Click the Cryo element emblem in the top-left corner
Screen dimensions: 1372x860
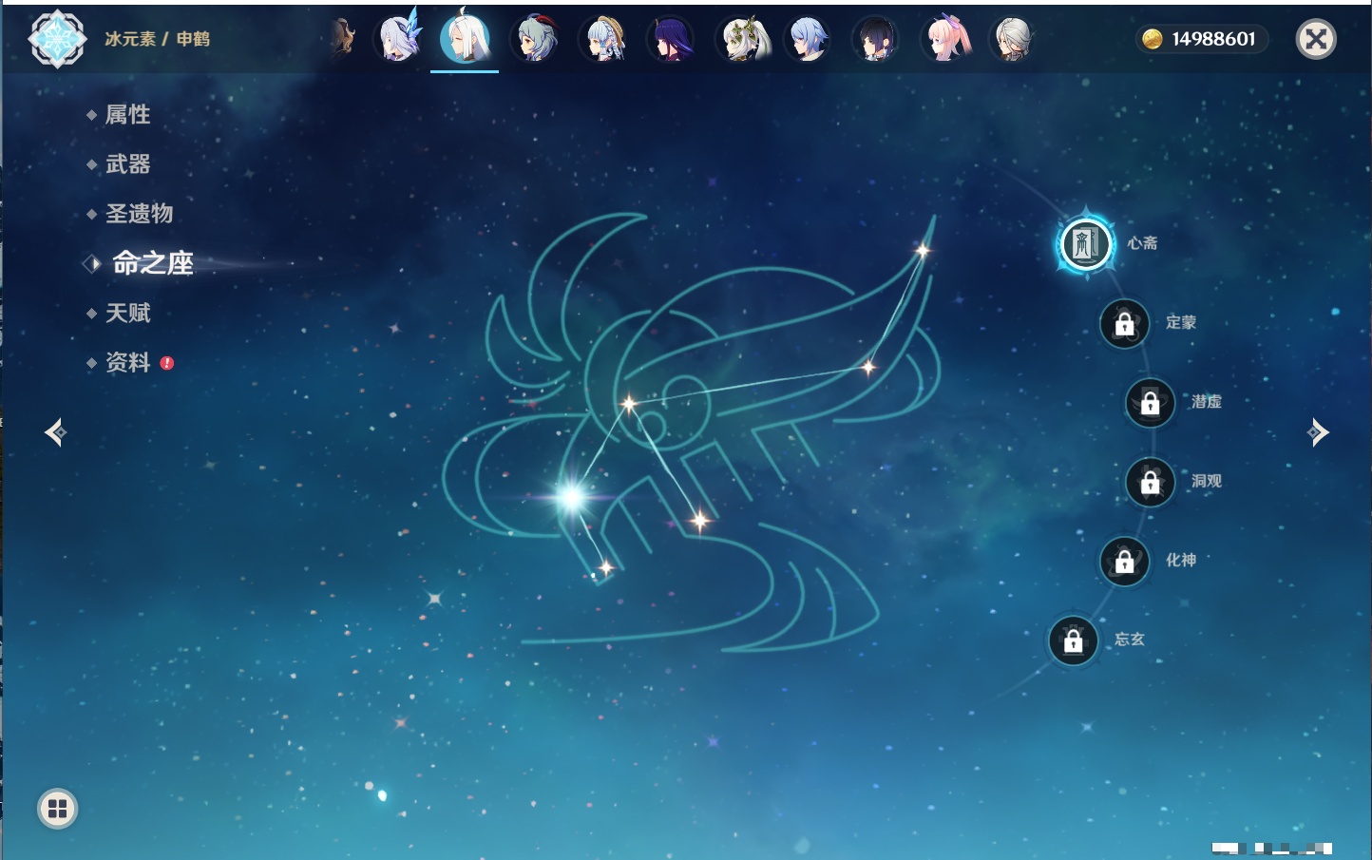[57, 39]
